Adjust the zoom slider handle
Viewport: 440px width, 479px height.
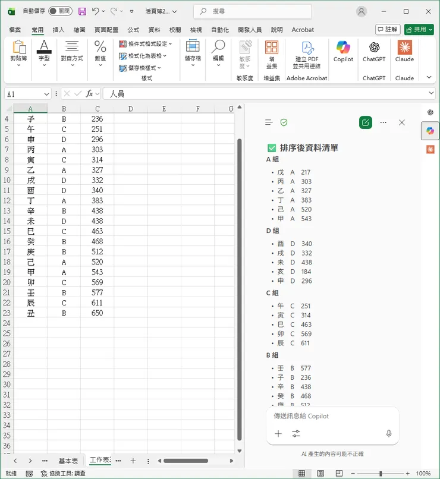coord(381,474)
